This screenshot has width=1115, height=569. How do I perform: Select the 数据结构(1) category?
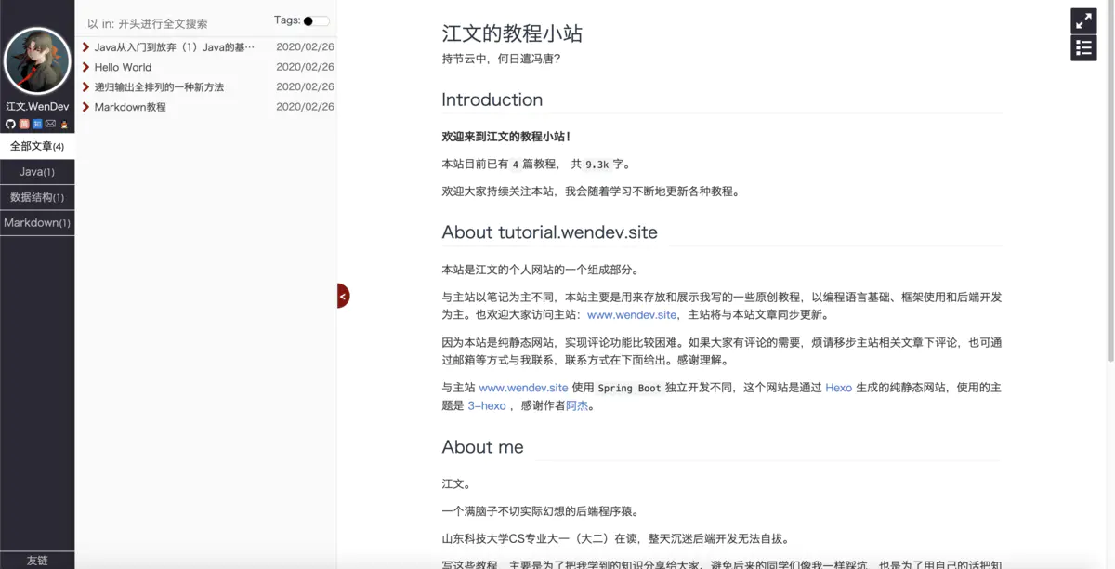coord(36,197)
